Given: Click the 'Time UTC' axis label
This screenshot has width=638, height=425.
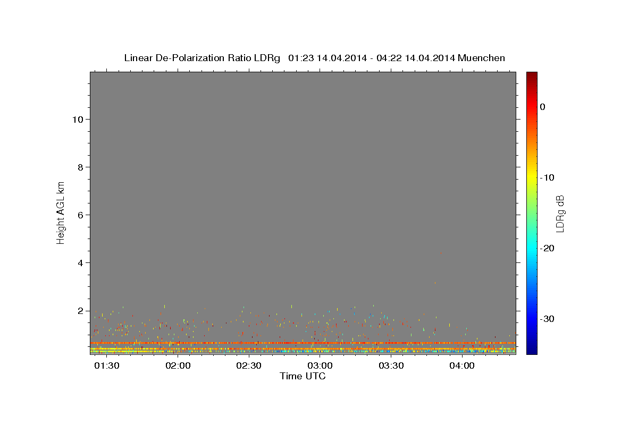Looking at the screenshot, I should (x=303, y=376).
